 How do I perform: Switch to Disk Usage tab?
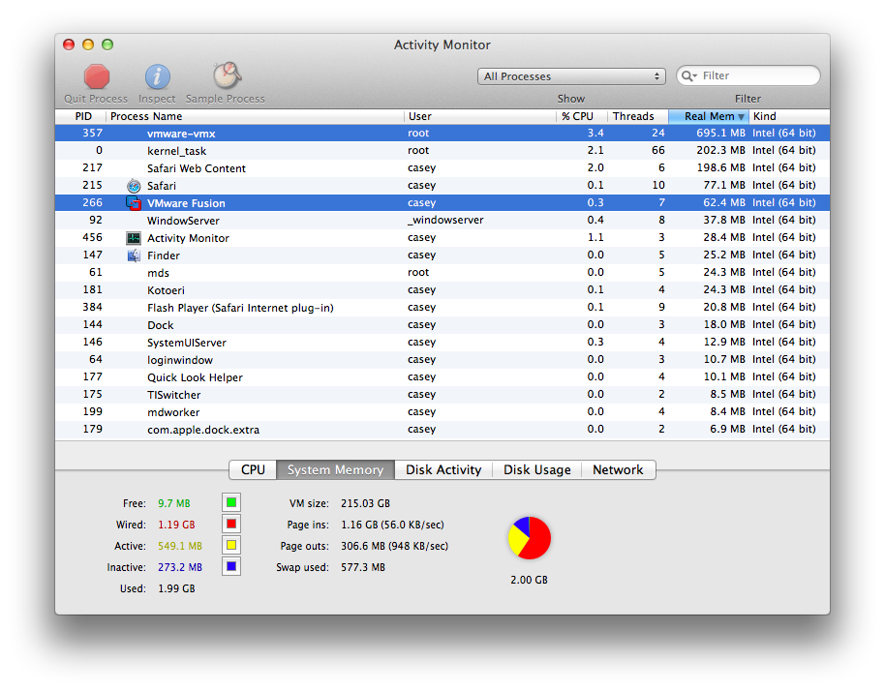click(536, 470)
